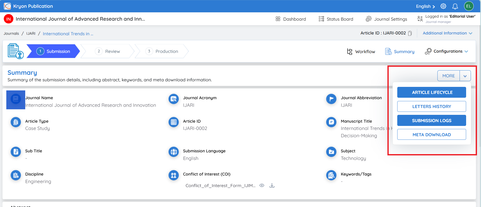481x207 pixels.
Task: Click the MORE button
Action: coord(448,76)
